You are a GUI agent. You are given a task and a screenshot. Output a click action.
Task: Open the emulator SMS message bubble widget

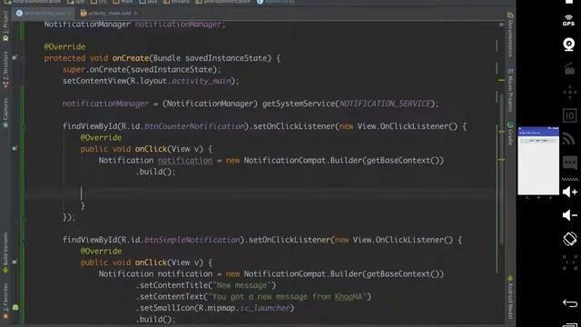coord(569,163)
